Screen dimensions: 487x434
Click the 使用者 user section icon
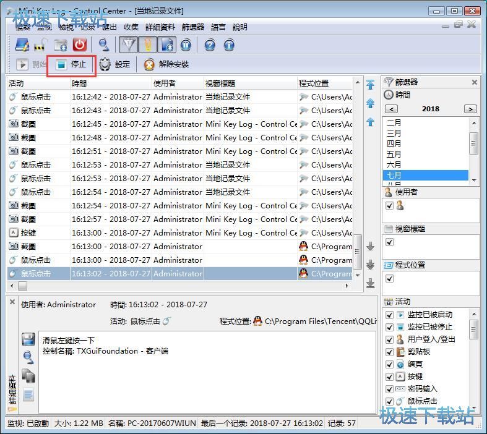388,192
